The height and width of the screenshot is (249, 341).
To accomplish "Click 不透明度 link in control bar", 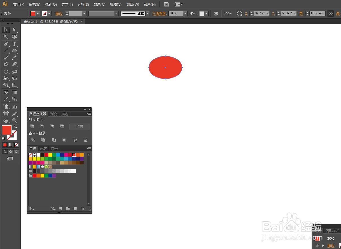I will [159, 14].
